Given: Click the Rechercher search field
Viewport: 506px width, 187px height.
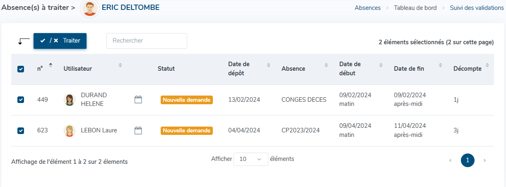Looking at the screenshot, I should coord(147,41).
